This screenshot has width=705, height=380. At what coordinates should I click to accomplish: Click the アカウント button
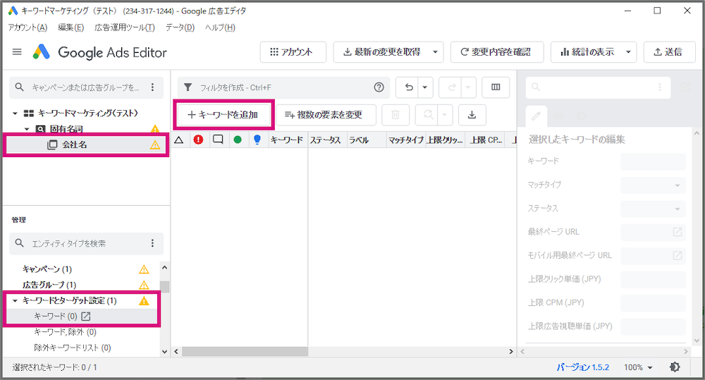pos(293,52)
